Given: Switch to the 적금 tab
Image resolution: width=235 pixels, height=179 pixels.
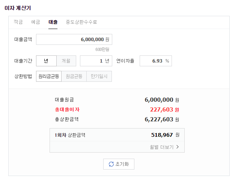Looking at the screenshot, I should point(18,22).
